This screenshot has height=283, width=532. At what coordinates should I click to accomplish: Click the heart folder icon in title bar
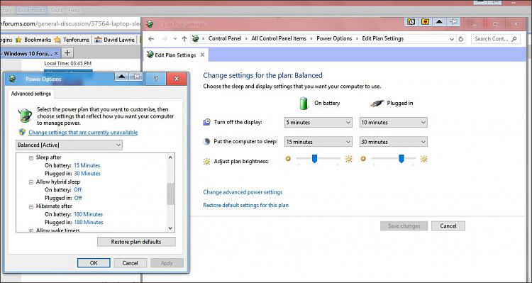(425, 22)
